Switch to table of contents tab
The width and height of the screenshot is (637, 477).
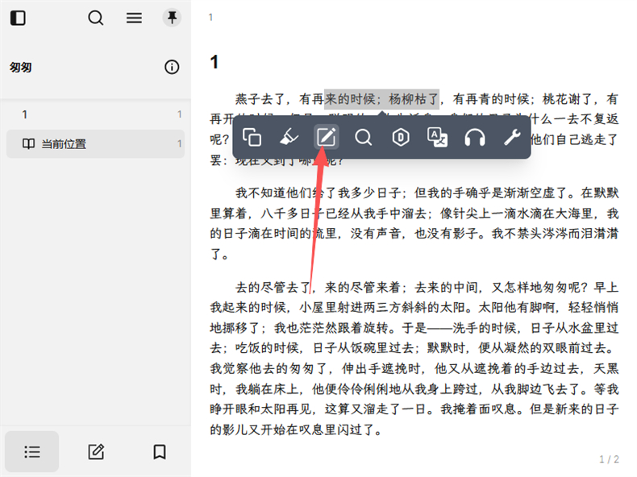(x=32, y=451)
